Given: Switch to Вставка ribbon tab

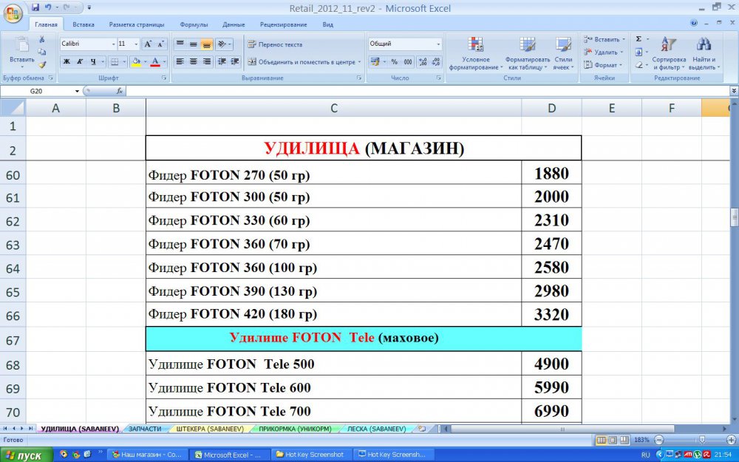Looking at the screenshot, I should [x=83, y=24].
